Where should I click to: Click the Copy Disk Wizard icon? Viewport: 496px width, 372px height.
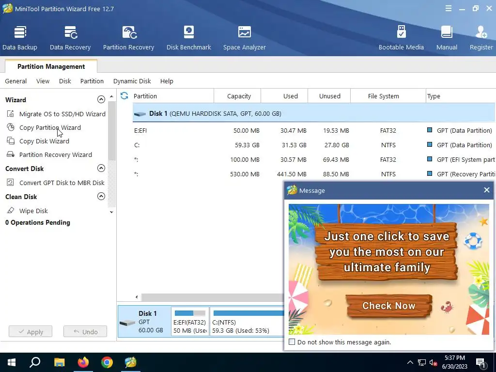[11, 141]
